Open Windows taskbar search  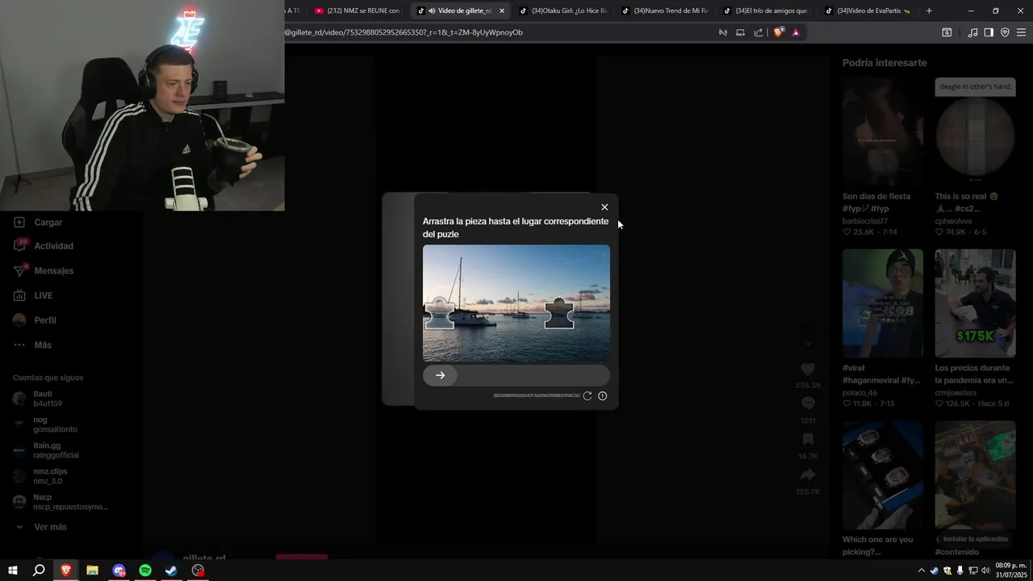click(x=39, y=571)
